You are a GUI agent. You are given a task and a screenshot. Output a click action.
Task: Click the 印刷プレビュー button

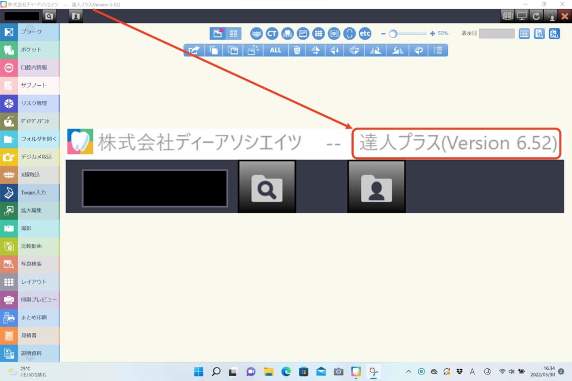click(x=30, y=300)
